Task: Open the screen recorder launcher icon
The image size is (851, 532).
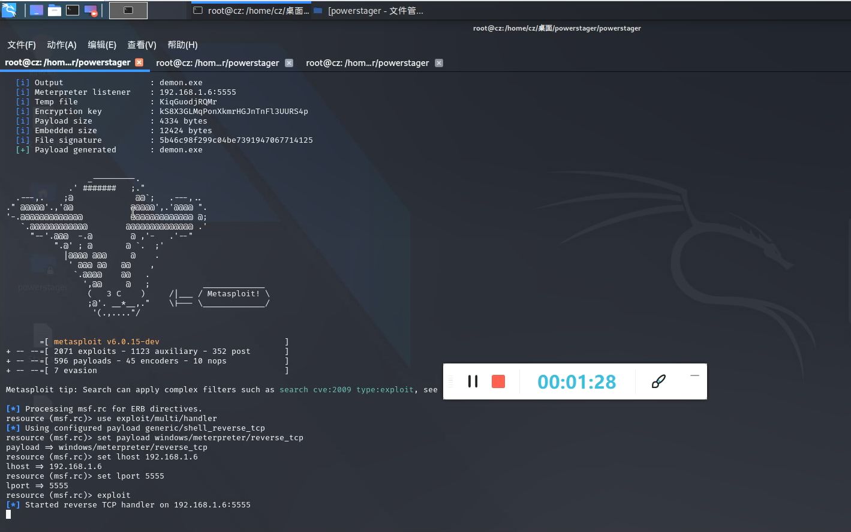Action: click(x=91, y=10)
